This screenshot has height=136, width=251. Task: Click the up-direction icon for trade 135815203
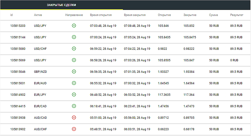[74, 26]
